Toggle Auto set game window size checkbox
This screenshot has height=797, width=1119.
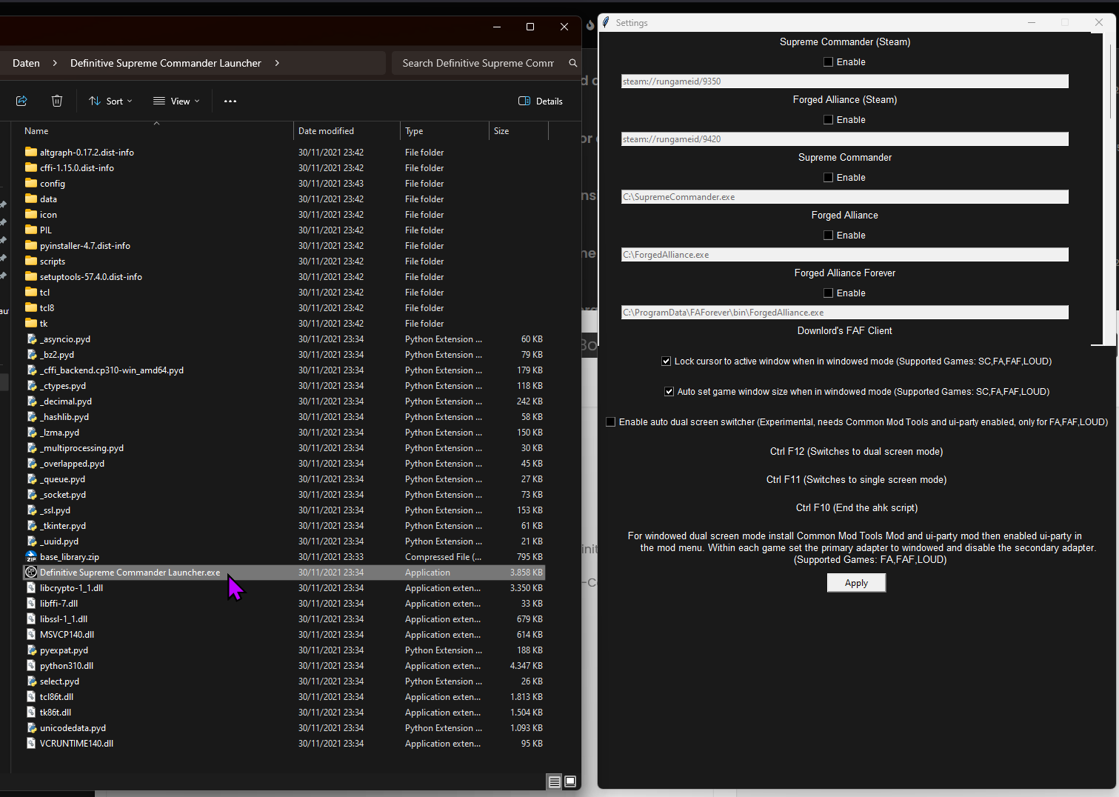(x=669, y=392)
